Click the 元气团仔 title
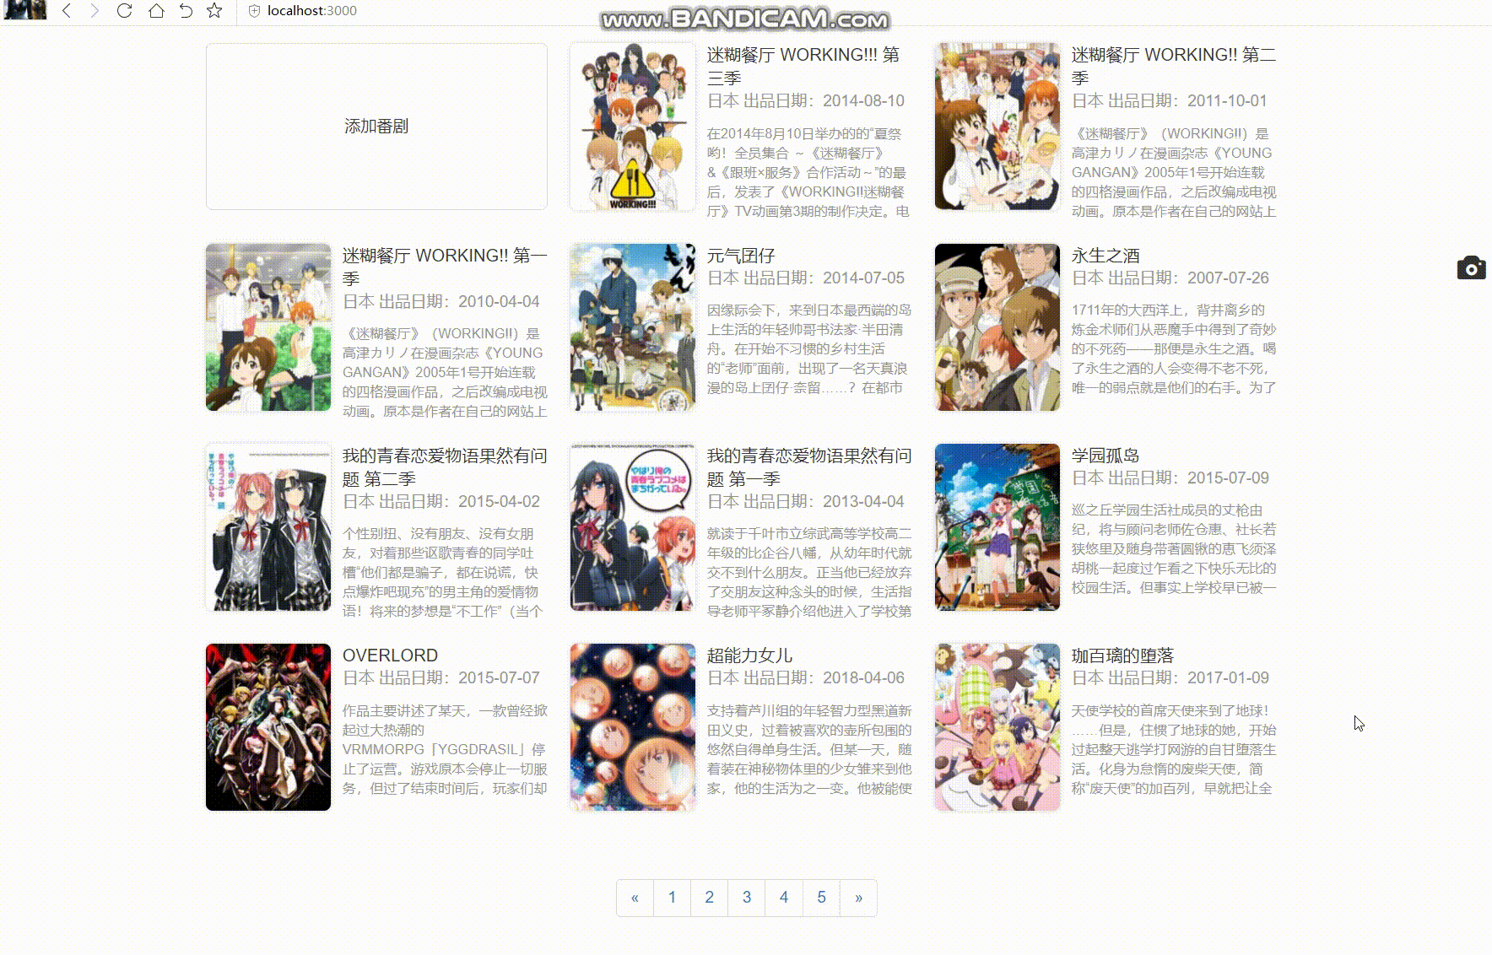1492x955 pixels. 741,256
